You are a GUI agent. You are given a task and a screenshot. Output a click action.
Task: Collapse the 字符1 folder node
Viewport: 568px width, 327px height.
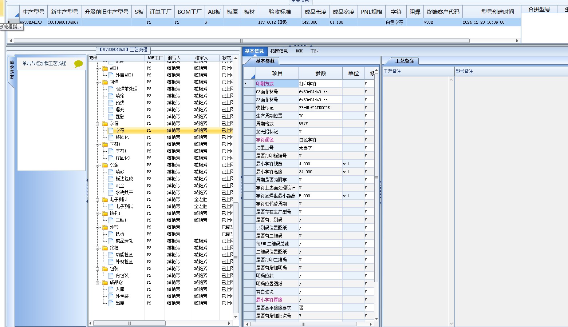click(98, 144)
